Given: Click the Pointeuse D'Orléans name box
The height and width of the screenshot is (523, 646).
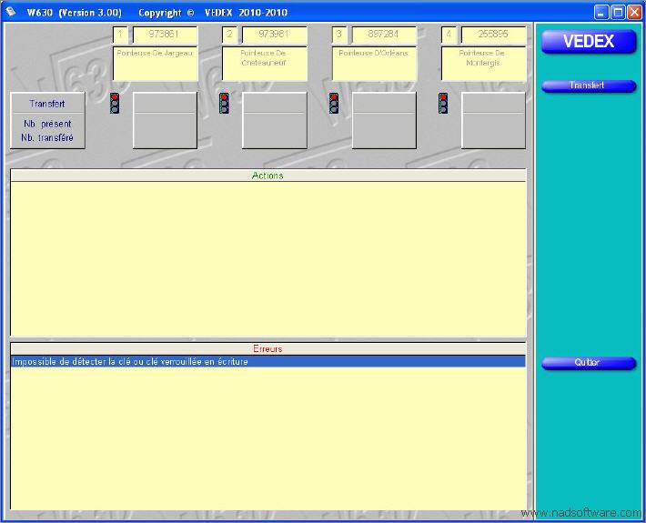Looking at the screenshot, I should [374, 64].
